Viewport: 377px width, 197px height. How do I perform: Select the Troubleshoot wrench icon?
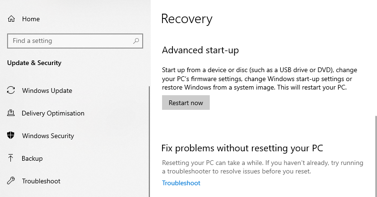coord(11,181)
